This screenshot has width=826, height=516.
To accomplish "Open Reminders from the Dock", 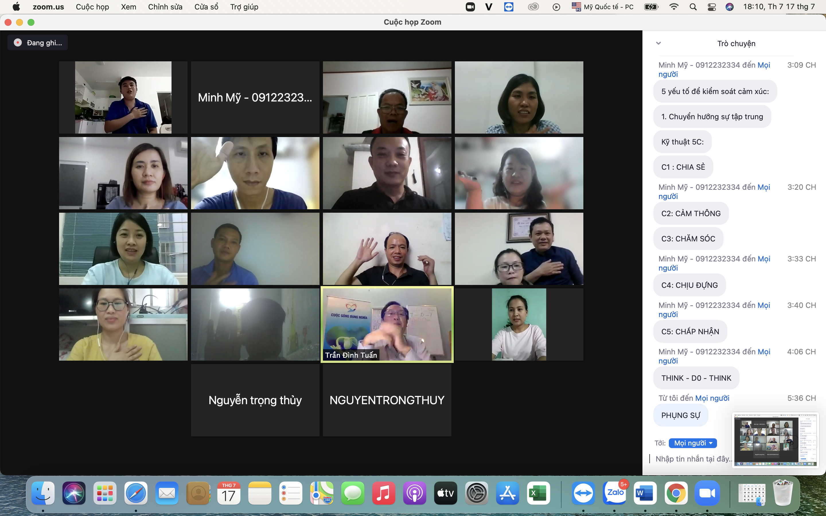I will pos(291,493).
